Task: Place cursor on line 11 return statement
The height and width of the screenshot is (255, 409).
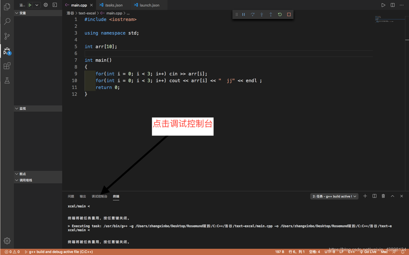Action: coord(108,87)
